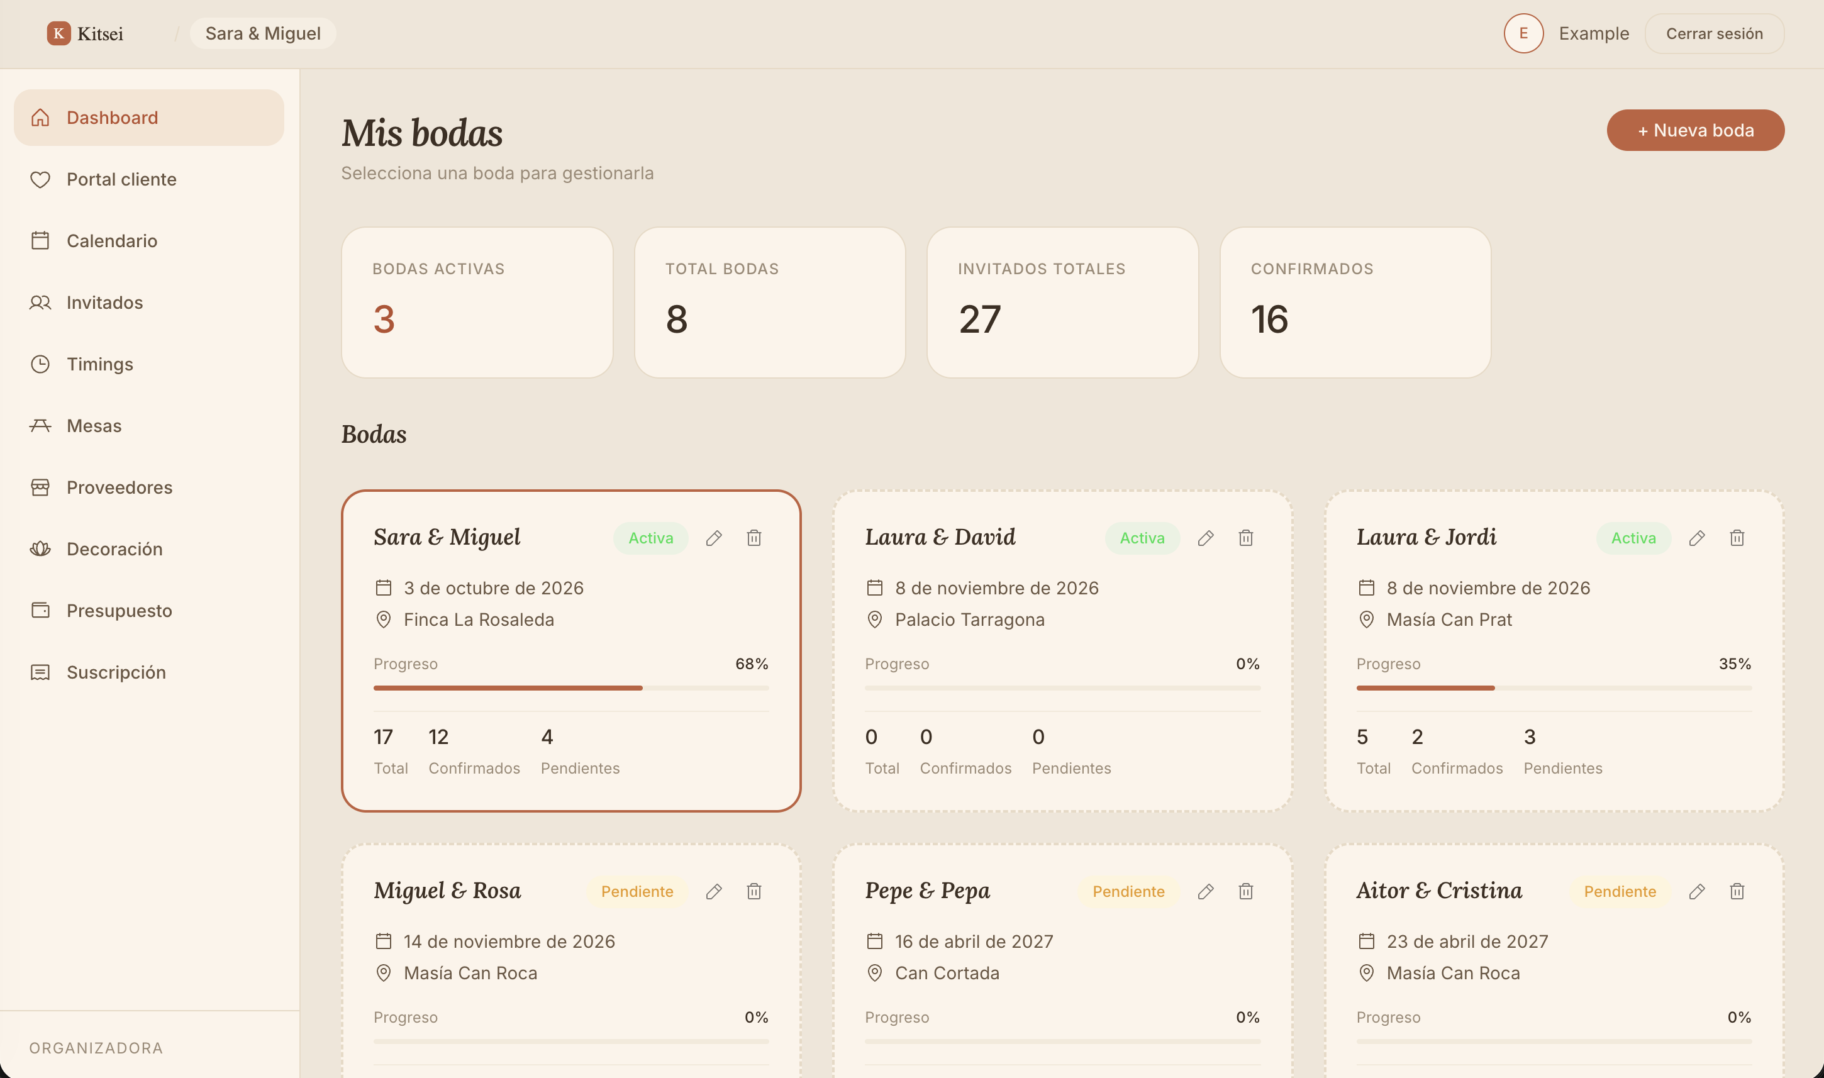
Task: Select the Sara & Miguel card title
Action: click(447, 538)
